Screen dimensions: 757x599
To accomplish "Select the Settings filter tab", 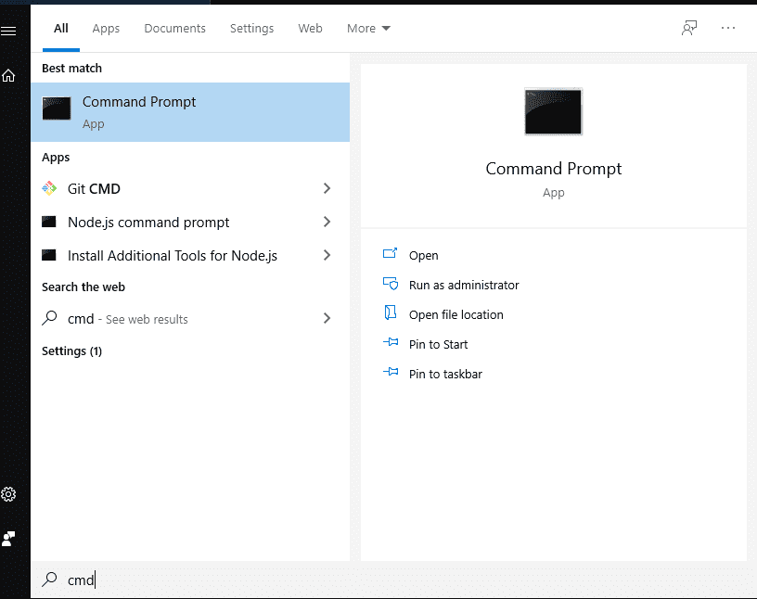I will (251, 28).
